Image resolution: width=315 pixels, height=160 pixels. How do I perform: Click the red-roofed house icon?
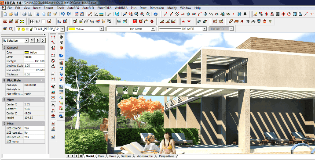pos(264,21)
